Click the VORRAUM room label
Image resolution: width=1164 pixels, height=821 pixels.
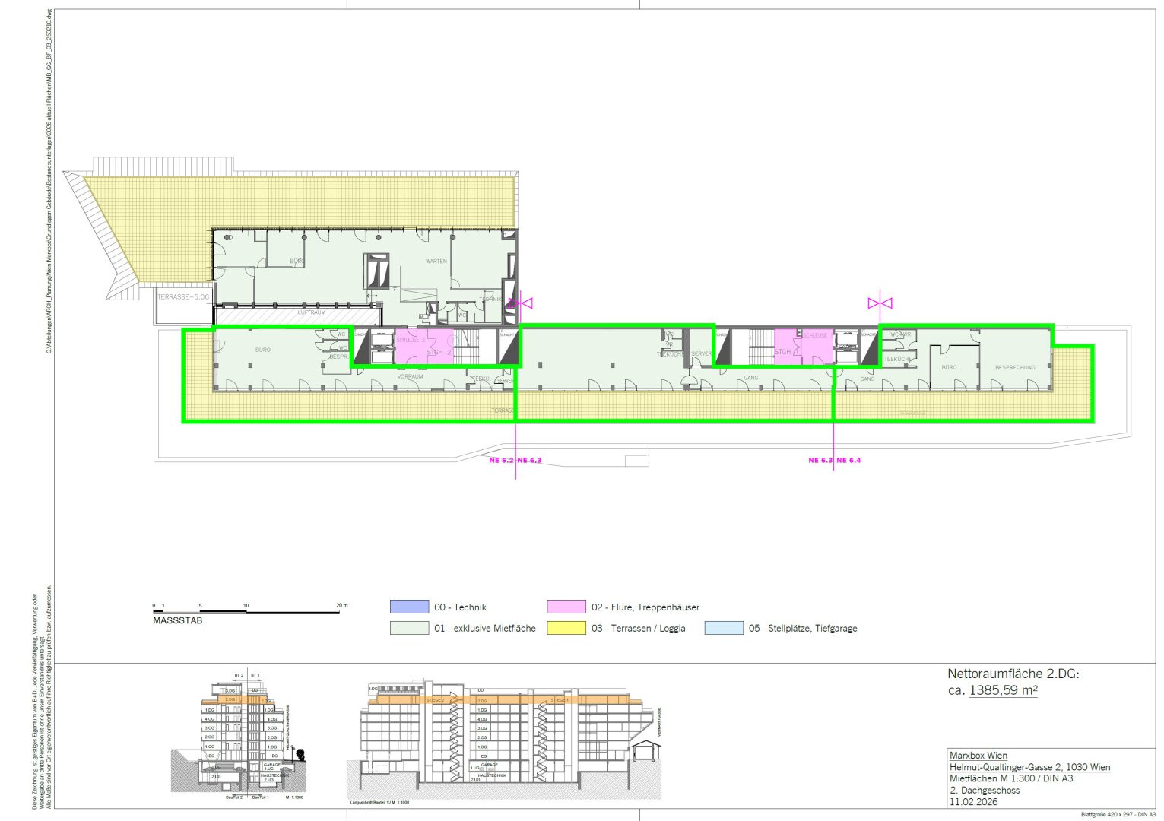(x=410, y=376)
